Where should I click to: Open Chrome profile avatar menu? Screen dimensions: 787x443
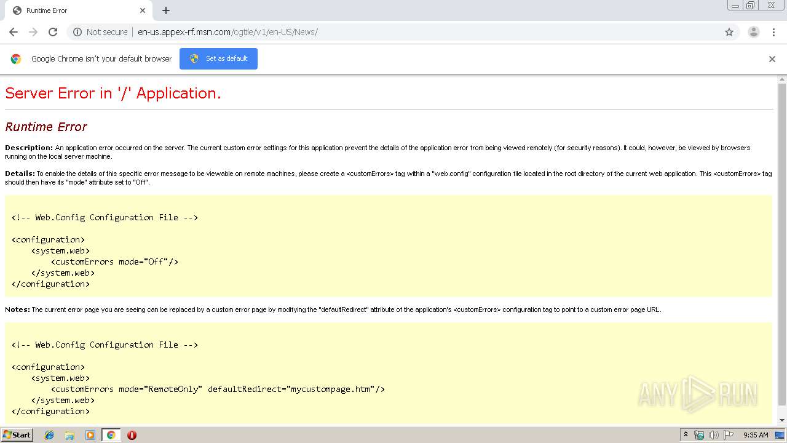(754, 32)
